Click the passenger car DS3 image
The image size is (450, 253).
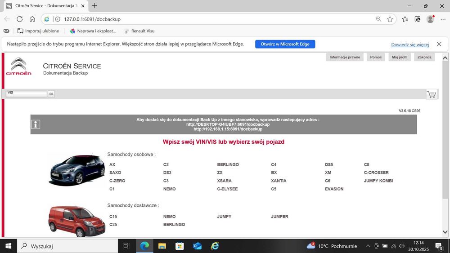[x=77, y=169]
